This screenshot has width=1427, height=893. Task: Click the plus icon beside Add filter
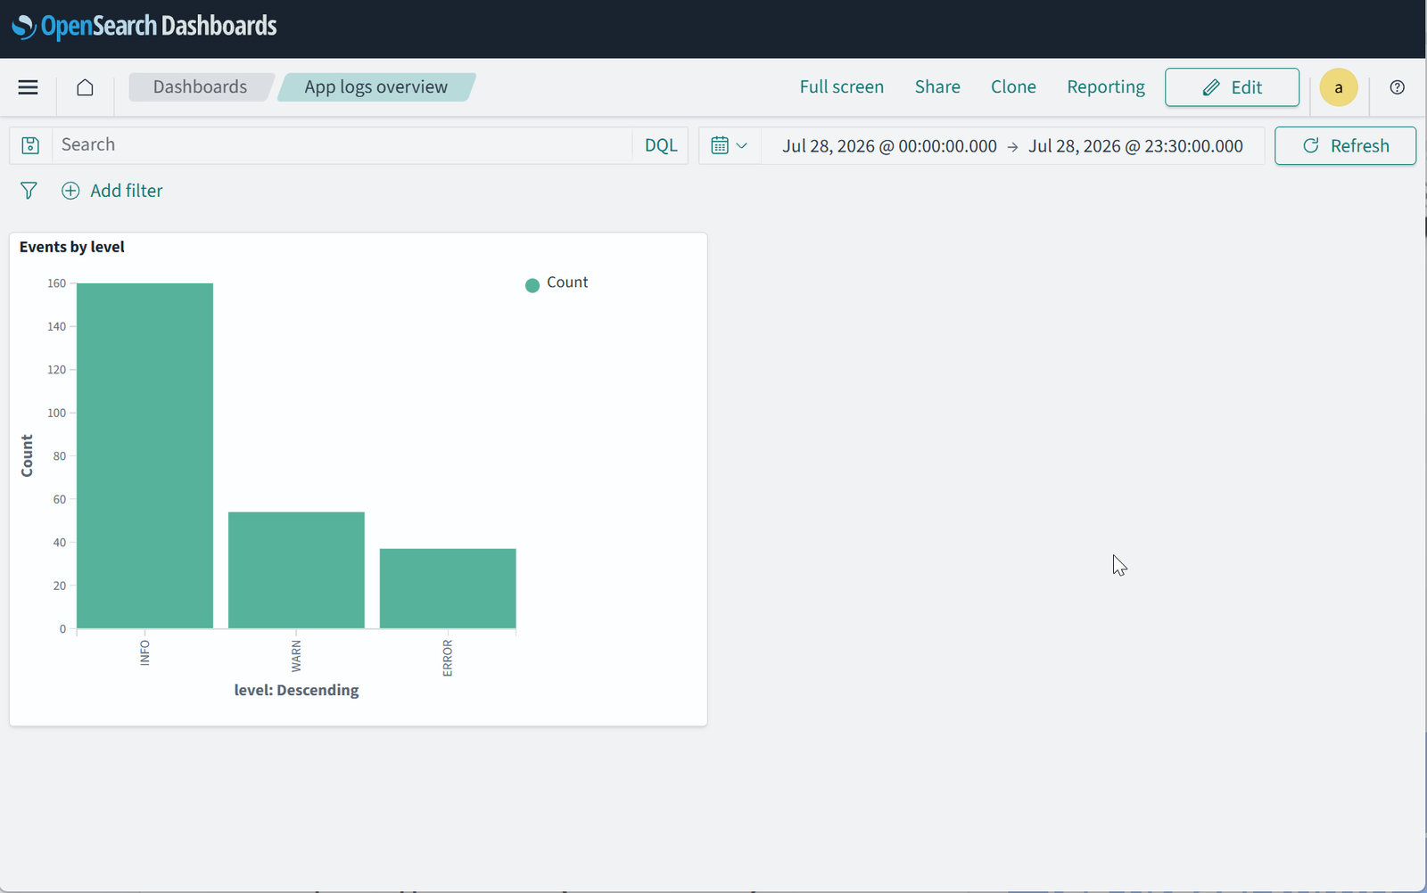coord(70,191)
